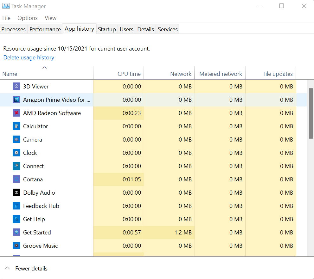Click the Dolby Audio app icon
Screen dimensions: 314x279
(x=16, y=193)
